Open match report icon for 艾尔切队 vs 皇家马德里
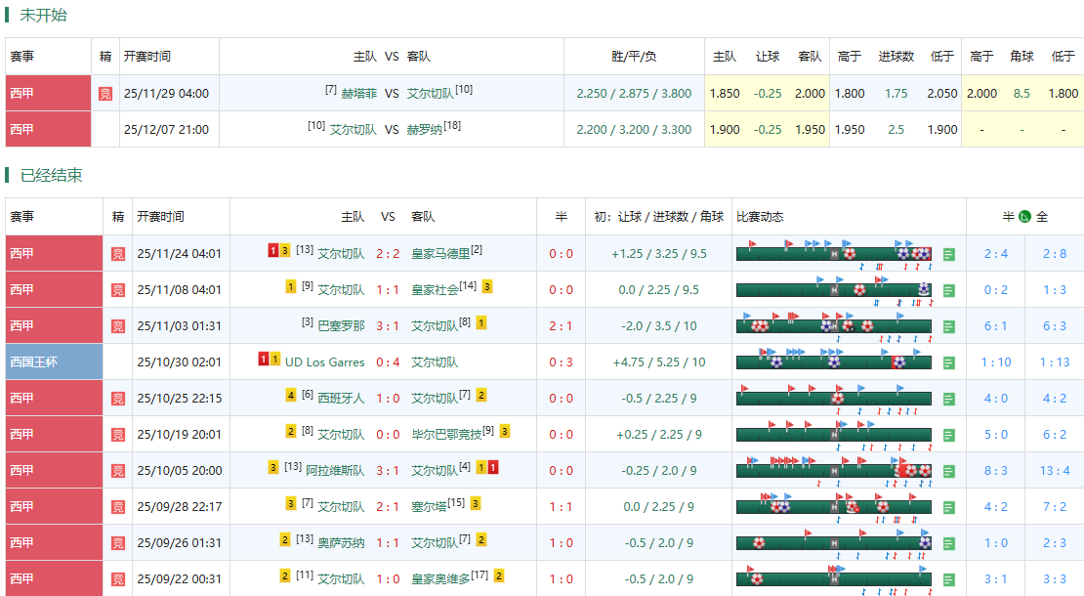Screen dimensions: 1084x596 click(949, 254)
